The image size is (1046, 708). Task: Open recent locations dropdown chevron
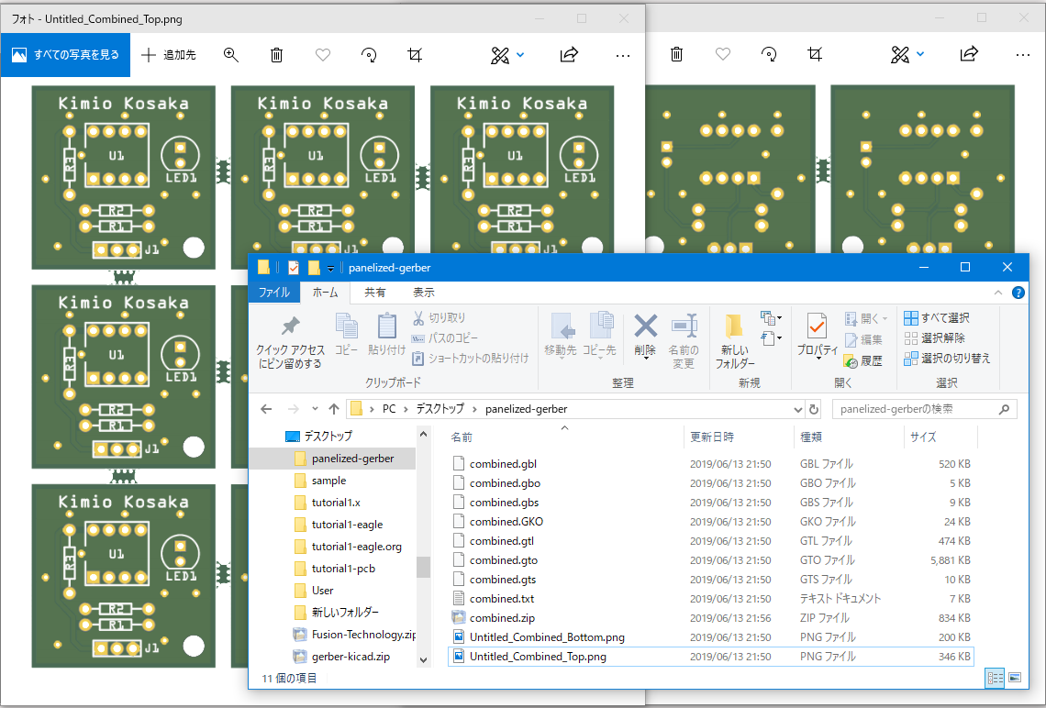315,409
